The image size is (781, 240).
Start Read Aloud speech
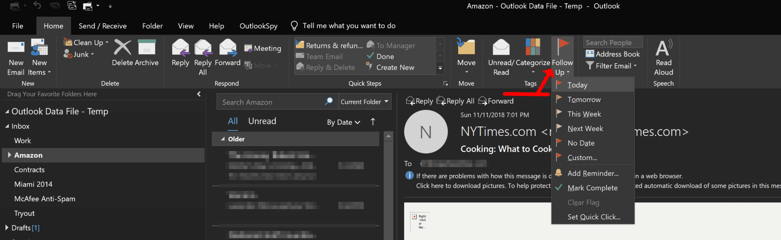(x=664, y=57)
